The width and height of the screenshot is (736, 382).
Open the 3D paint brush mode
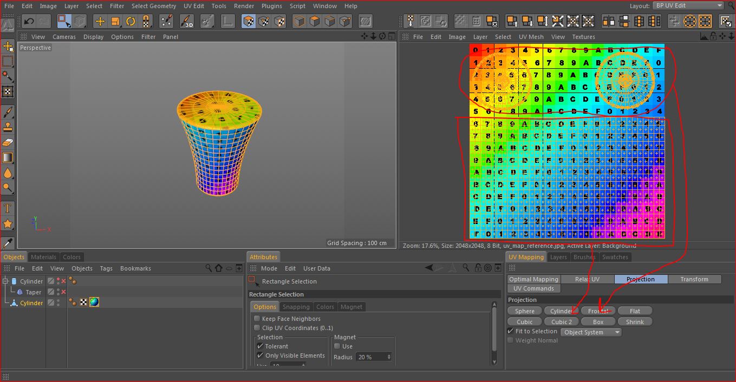186,22
